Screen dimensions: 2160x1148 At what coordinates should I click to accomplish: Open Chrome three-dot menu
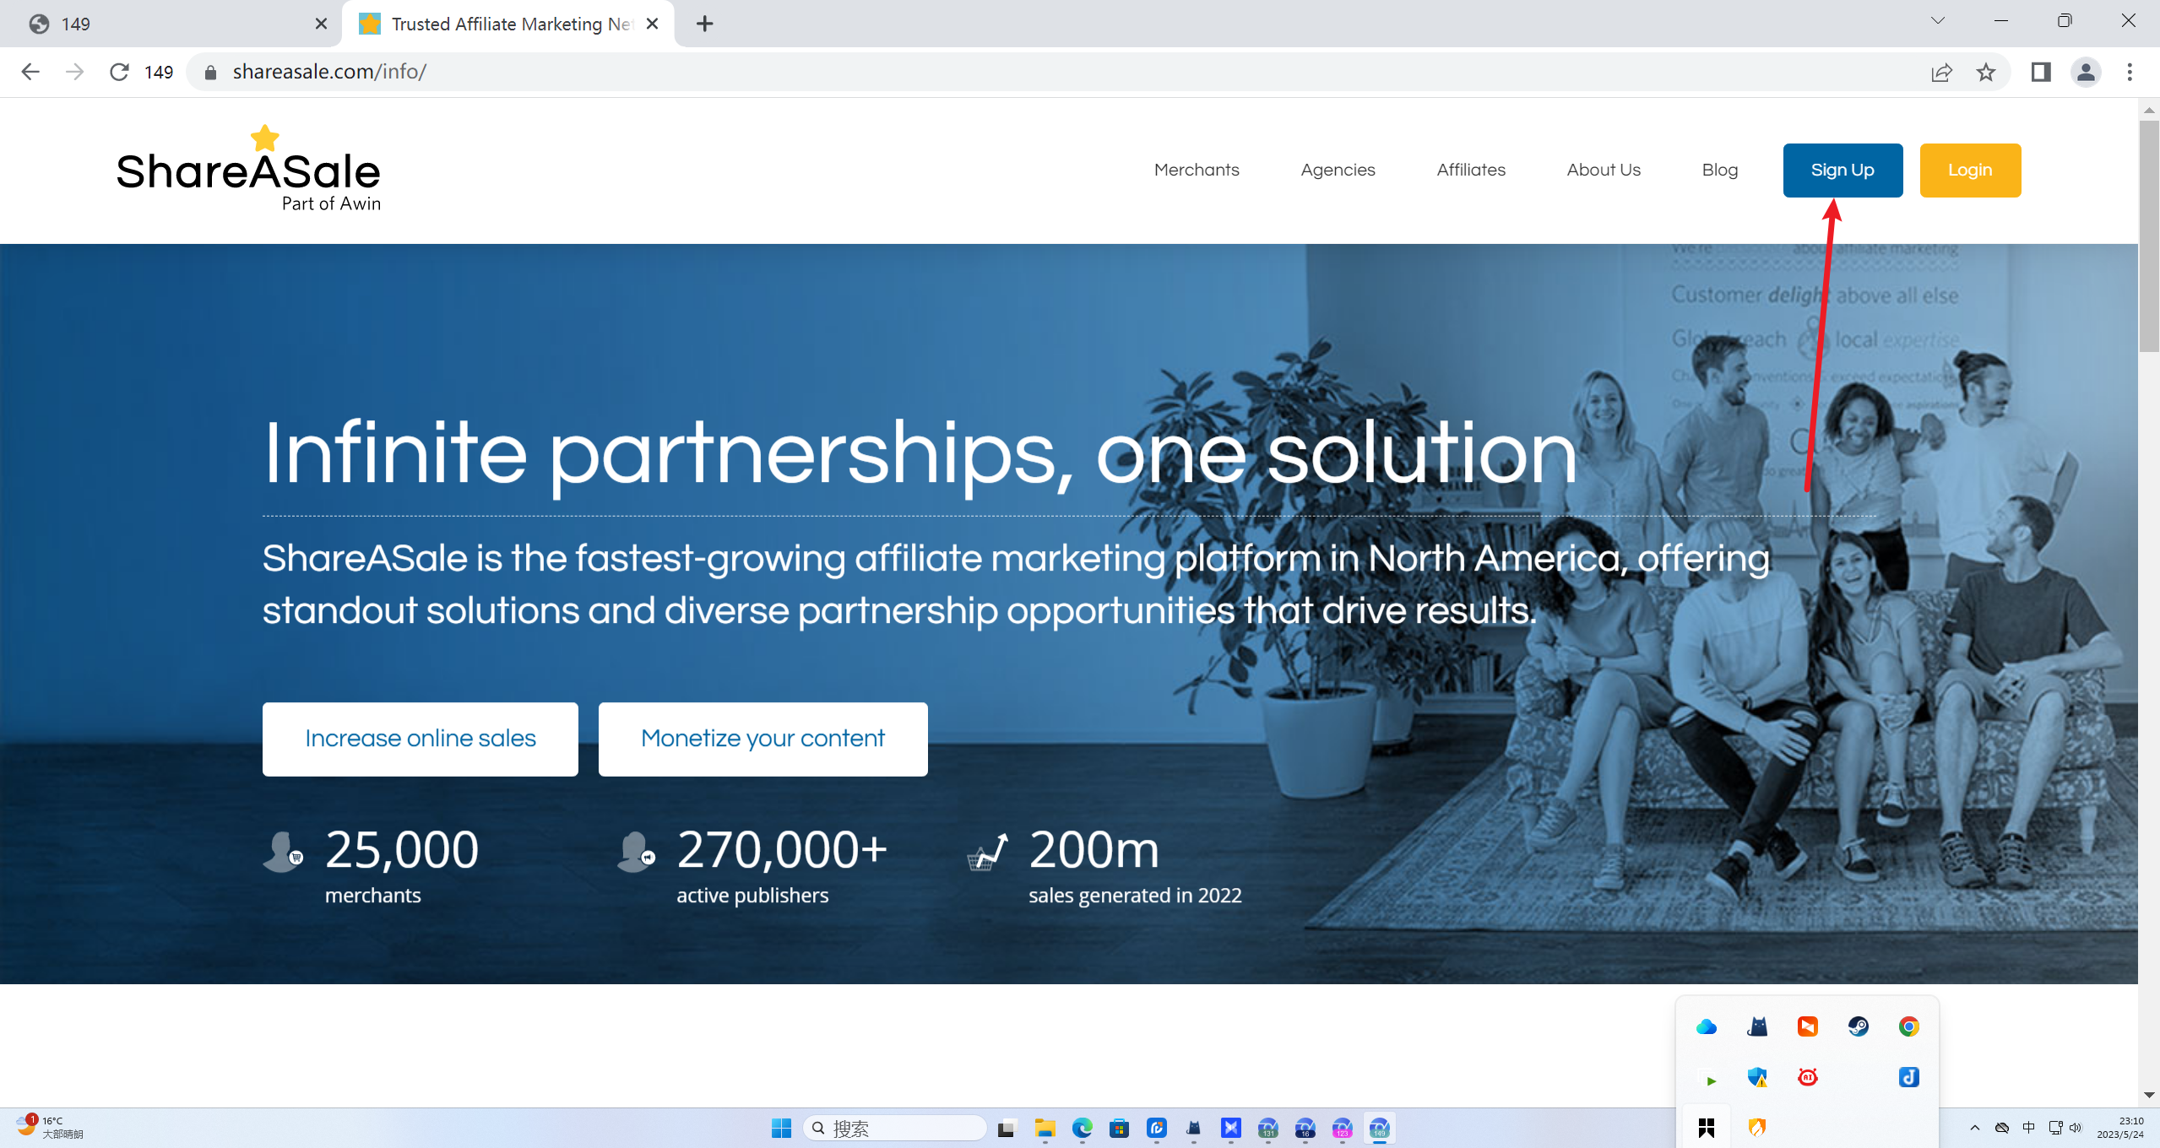pyautogui.click(x=2130, y=73)
